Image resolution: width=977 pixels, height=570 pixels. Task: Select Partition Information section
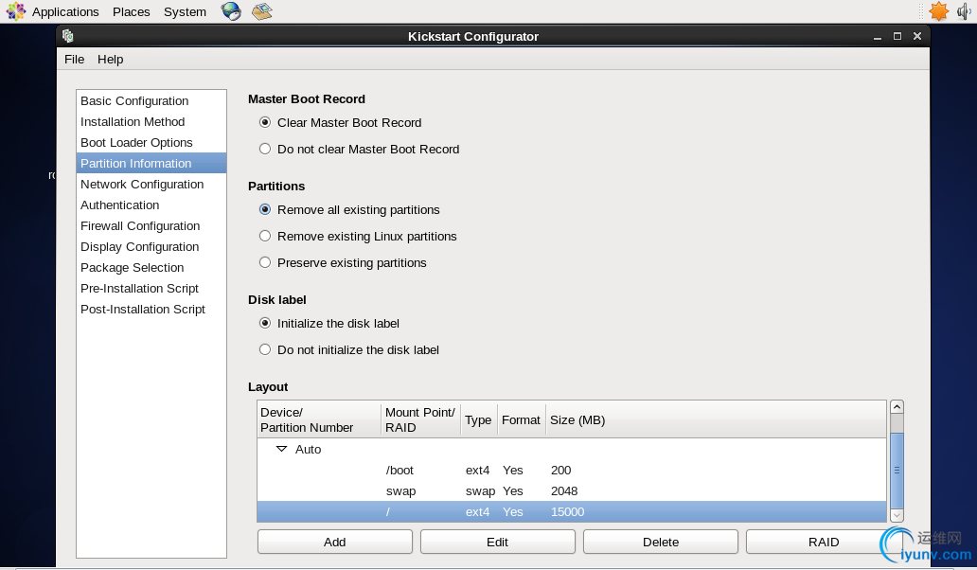pos(151,163)
